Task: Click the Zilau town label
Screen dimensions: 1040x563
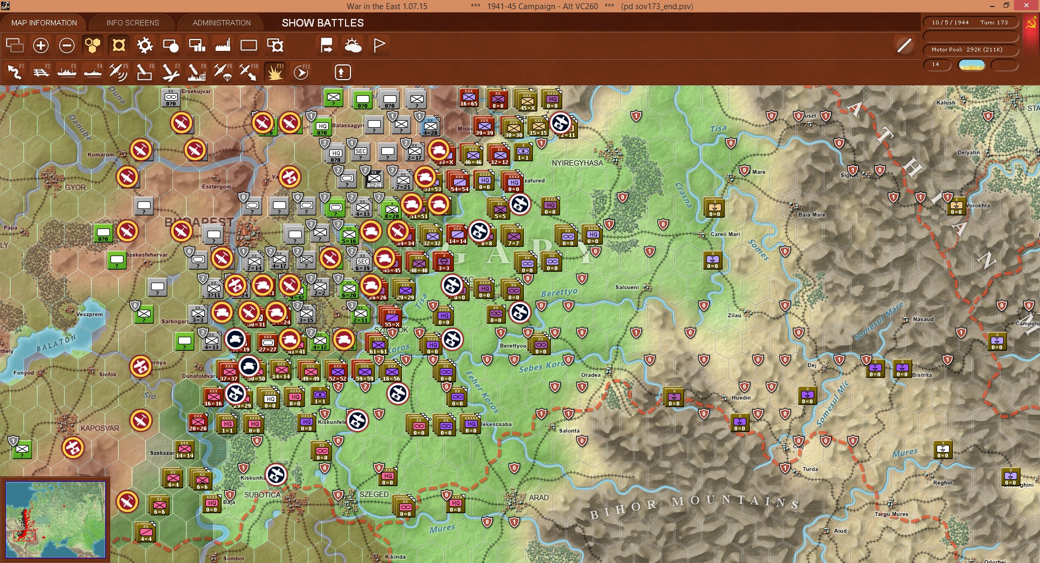Action: pyautogui.click(x=734, y=315)
